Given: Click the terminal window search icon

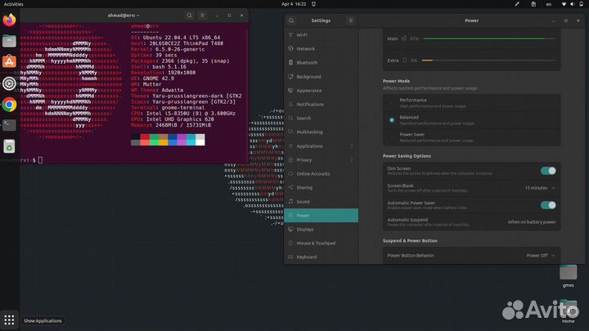Looking at the screenshot, I should [189, 16].
